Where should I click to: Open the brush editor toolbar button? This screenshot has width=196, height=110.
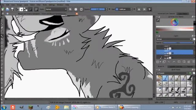pos(31,9)
